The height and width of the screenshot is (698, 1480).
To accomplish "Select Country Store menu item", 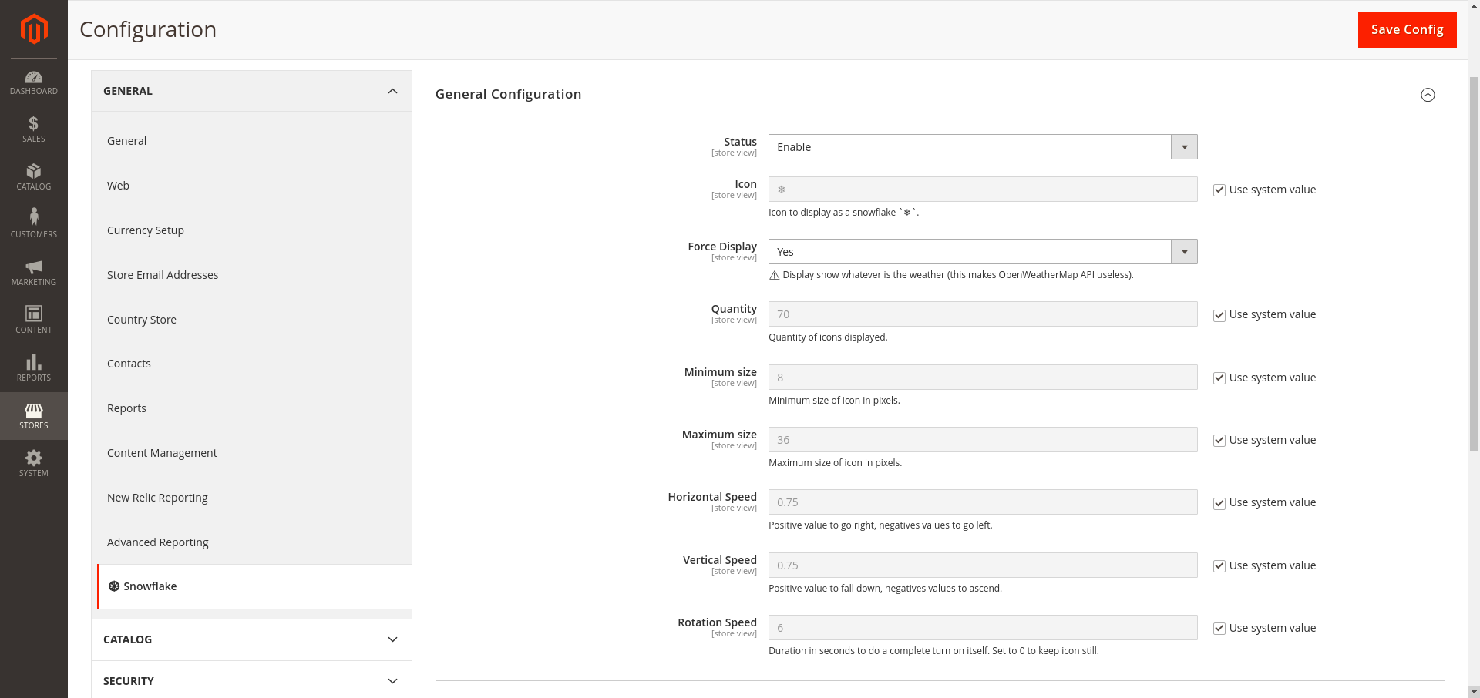I will 142,320.
